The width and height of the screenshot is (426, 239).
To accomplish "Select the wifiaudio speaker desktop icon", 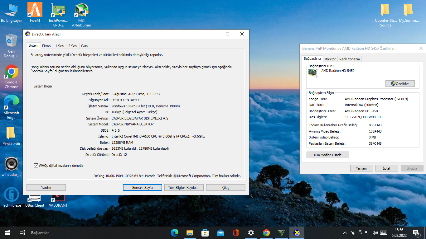I will point(12,167).
